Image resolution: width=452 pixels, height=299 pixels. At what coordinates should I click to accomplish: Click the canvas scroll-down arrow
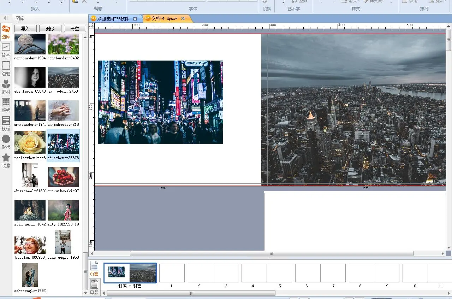click(x=448, y=248)
